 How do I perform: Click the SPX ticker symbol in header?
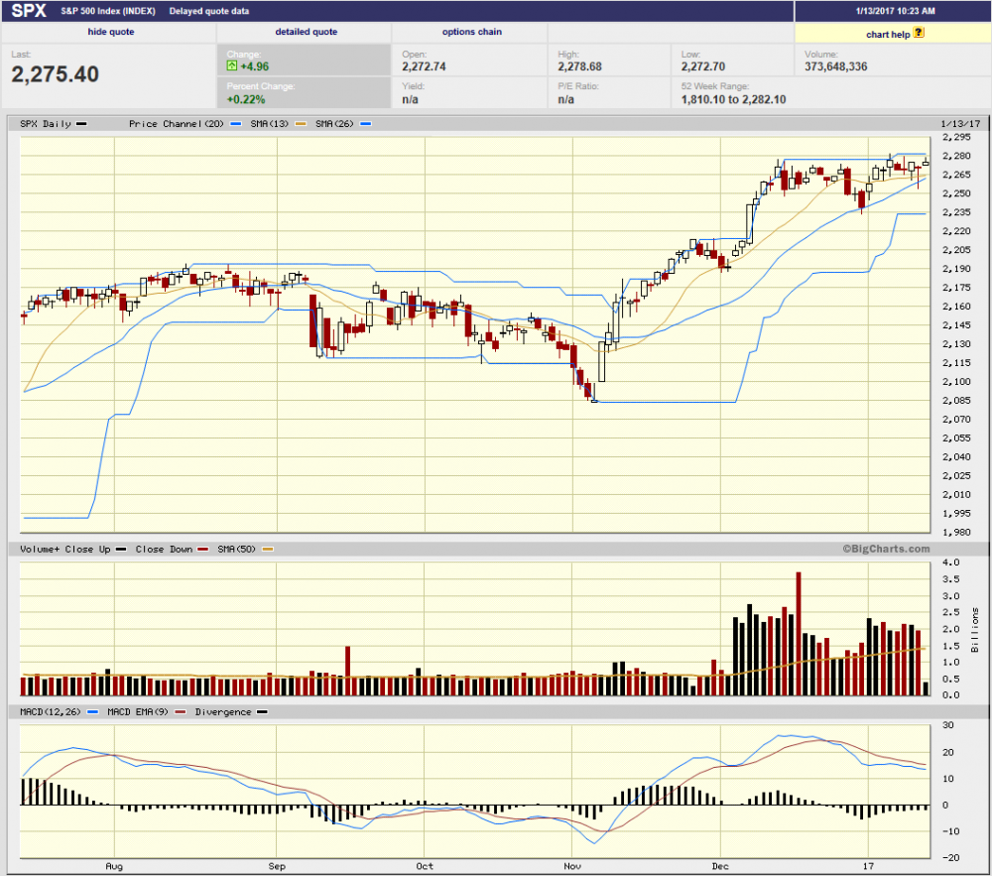[x=29, y=11]
